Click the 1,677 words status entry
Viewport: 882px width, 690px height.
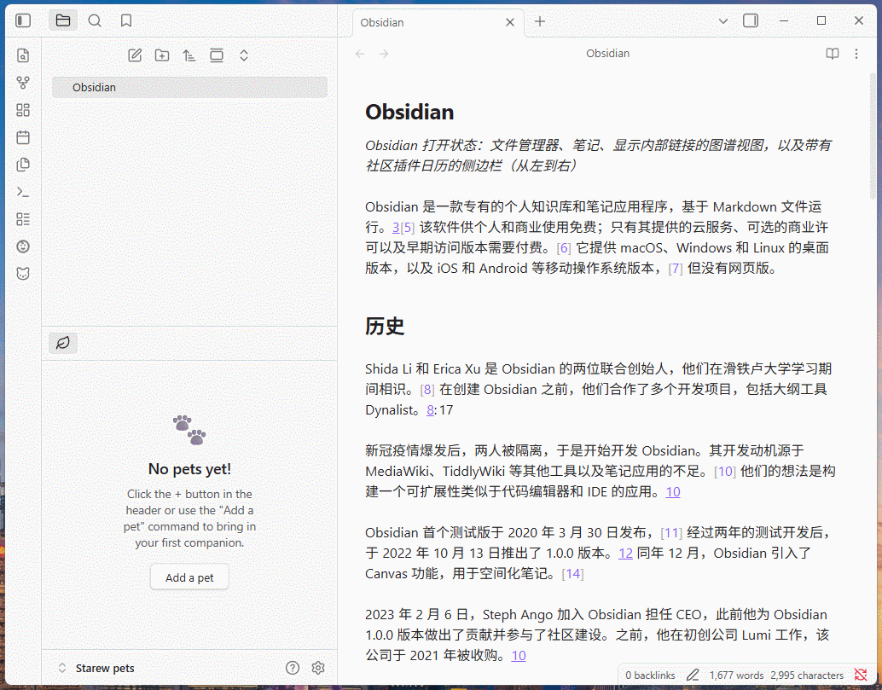point(736,676)
